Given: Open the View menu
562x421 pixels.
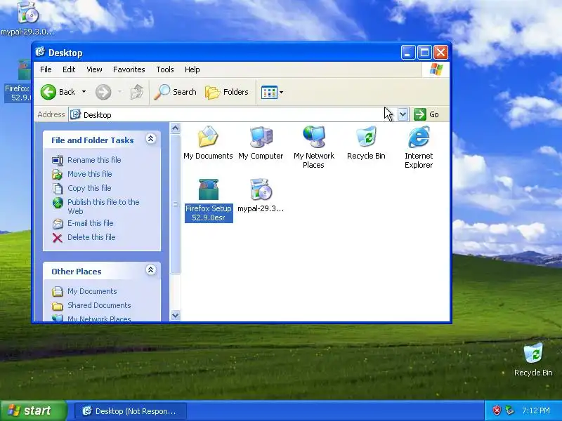Looking at the screenshot, I should pyautogui.click(x=94, y=69).
